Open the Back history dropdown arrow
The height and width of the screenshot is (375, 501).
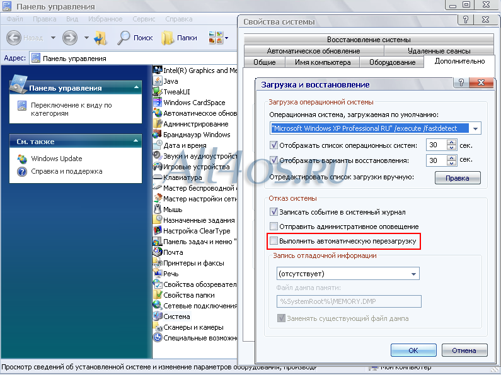tap(53, 38)
